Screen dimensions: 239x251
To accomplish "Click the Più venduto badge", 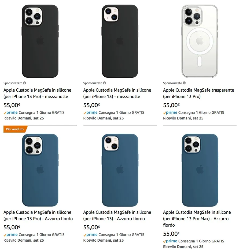I will 15,129.
